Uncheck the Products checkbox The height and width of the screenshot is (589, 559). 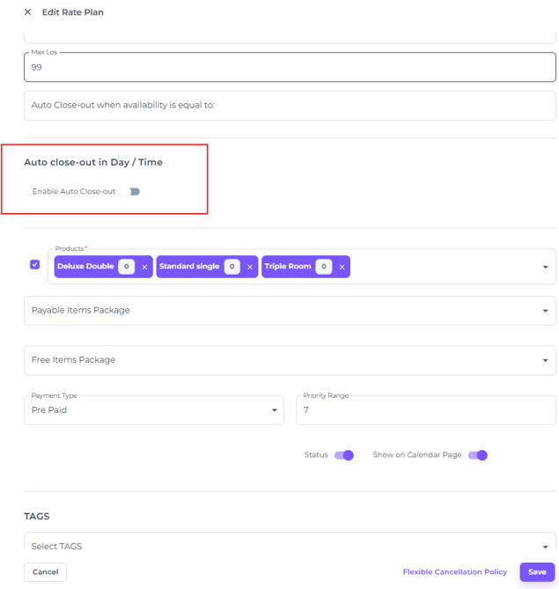pos(35,264)
